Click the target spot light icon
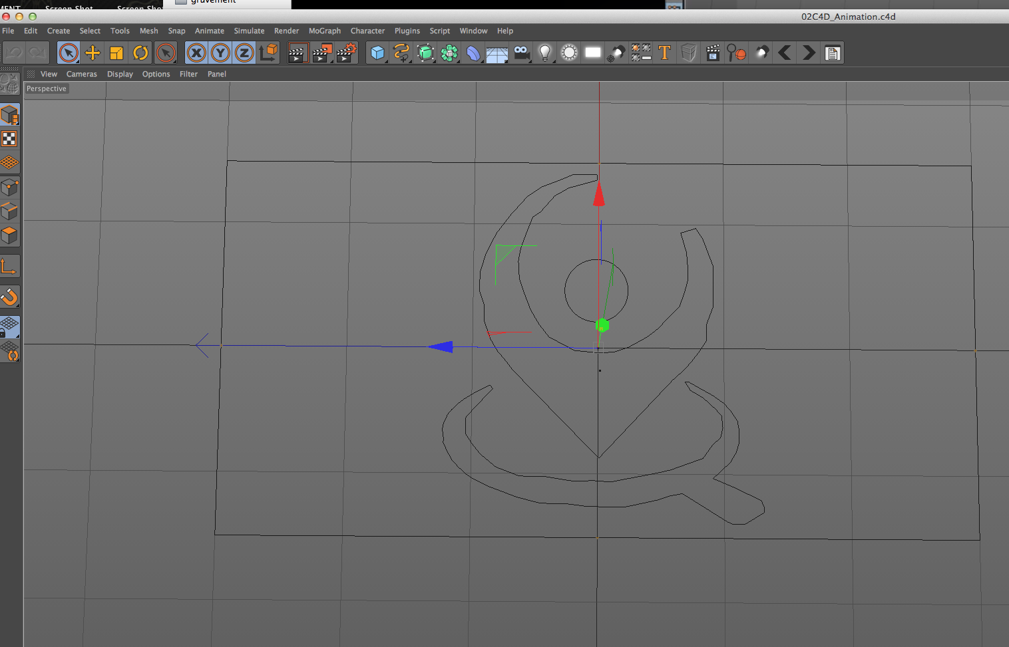The height and width of the screenshot is (647, 1009). 616,53
